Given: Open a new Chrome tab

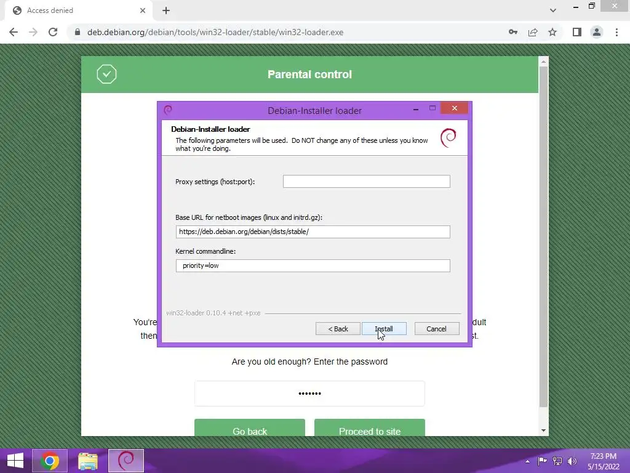Looking at the screenshot, I should coord(166,10).
